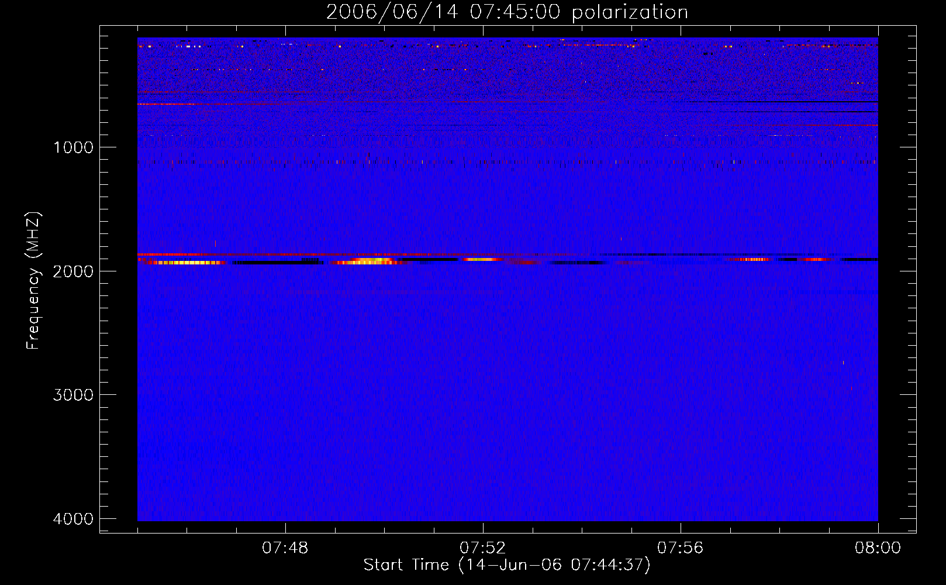Click the 07:56 time tick label

point(681,548)
